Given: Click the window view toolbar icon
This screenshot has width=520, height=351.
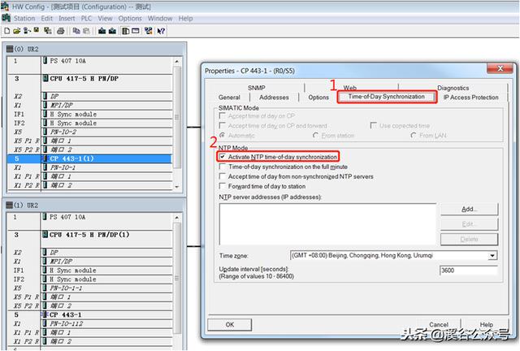Looking at the screenshot, I should pos(136,31).
